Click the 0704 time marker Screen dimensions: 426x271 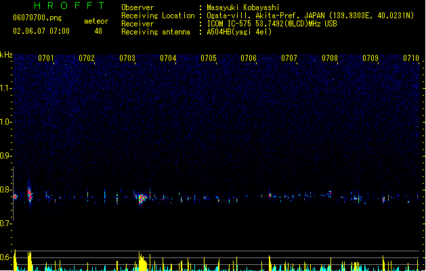[168, 58]
